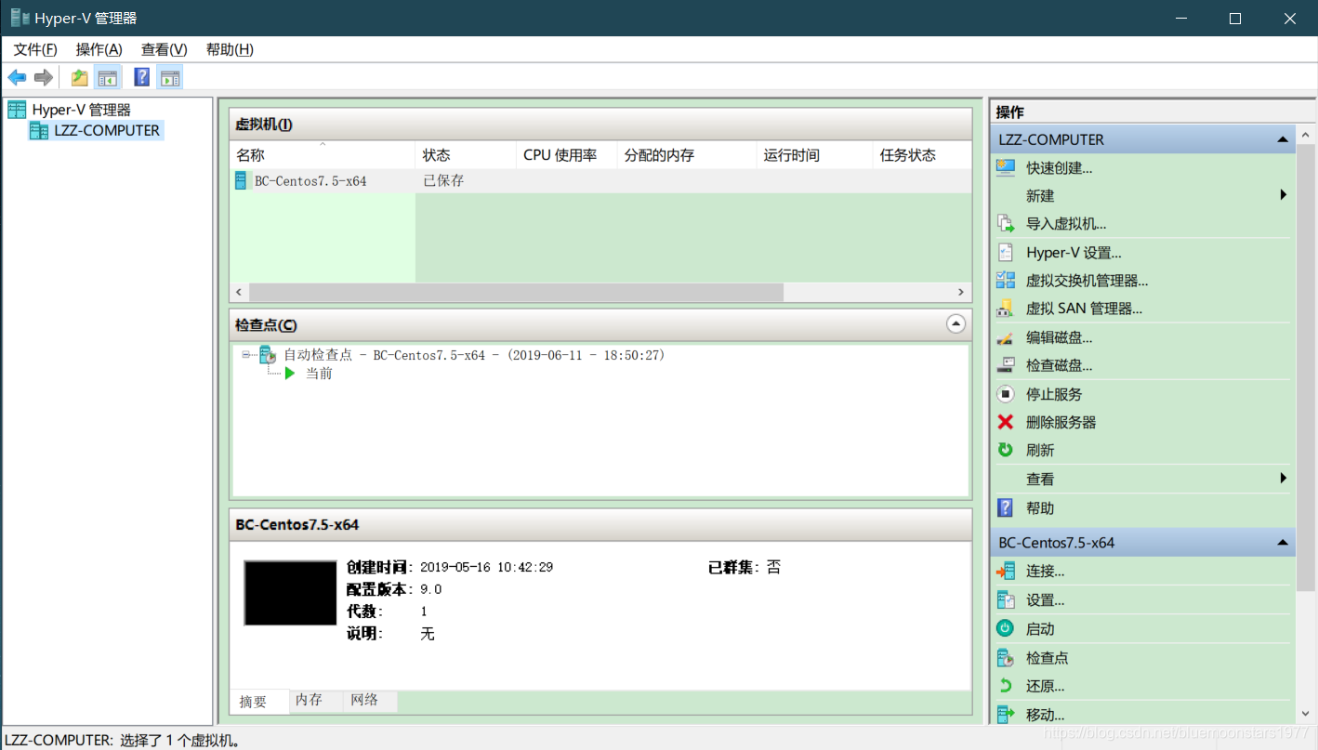Click the actions pane vertical scrollbar thumb
This screenshot has width=1318, height=750.
click(1306, 367)
